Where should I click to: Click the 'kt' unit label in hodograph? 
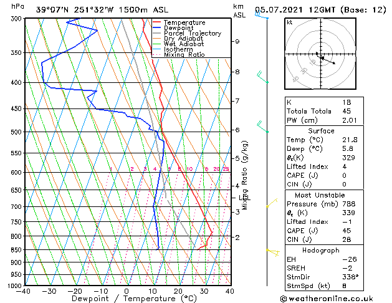click(x=290, y=22)
